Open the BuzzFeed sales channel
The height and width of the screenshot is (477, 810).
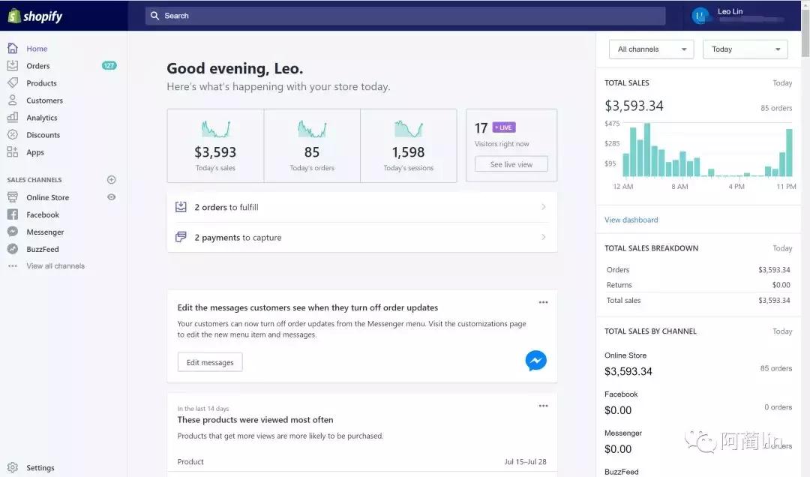point(41,249)
